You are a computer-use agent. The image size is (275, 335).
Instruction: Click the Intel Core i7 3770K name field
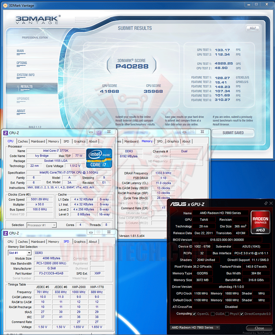[x=56, y=151]
